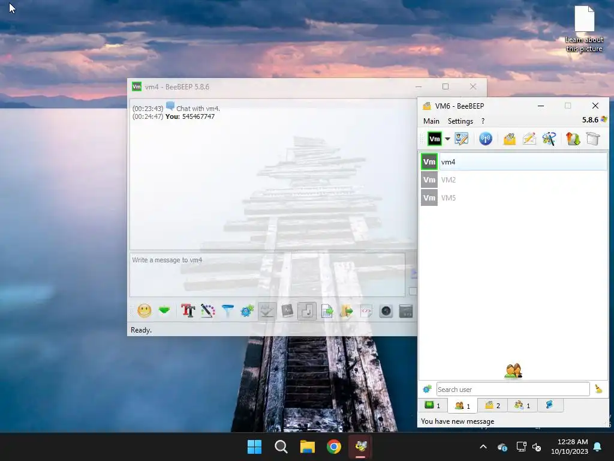Click the network monitor icon in system tray
The height and width of the screenshot is (461, 614).
coord(521,447)
